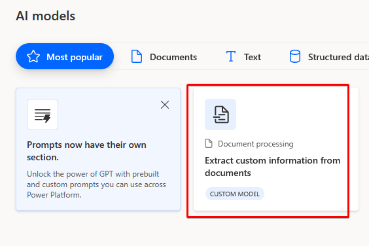Select the Most popular tab
This screenshot has height=246, width=369.
coord(65,56)
